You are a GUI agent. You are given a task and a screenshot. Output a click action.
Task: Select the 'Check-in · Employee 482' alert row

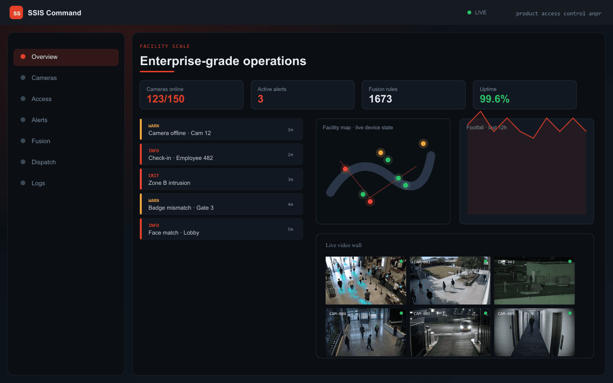pos(221,154)
